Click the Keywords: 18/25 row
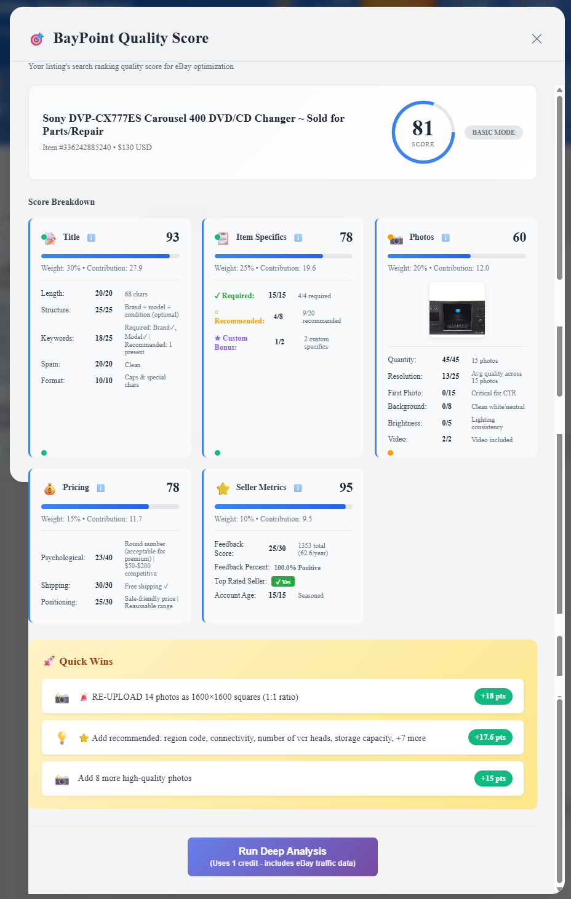 [110, 339]
